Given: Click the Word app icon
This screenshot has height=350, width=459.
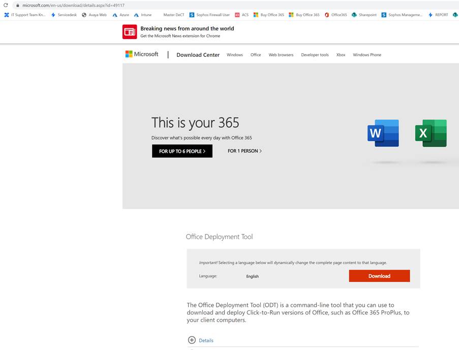Looking at the screenshot, I should (x=383, y=133).
